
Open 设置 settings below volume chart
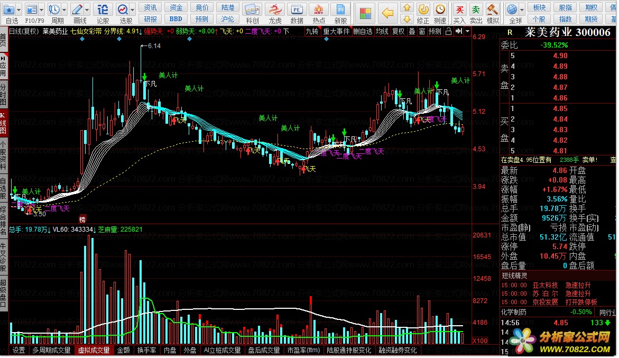tap(19, 350)
